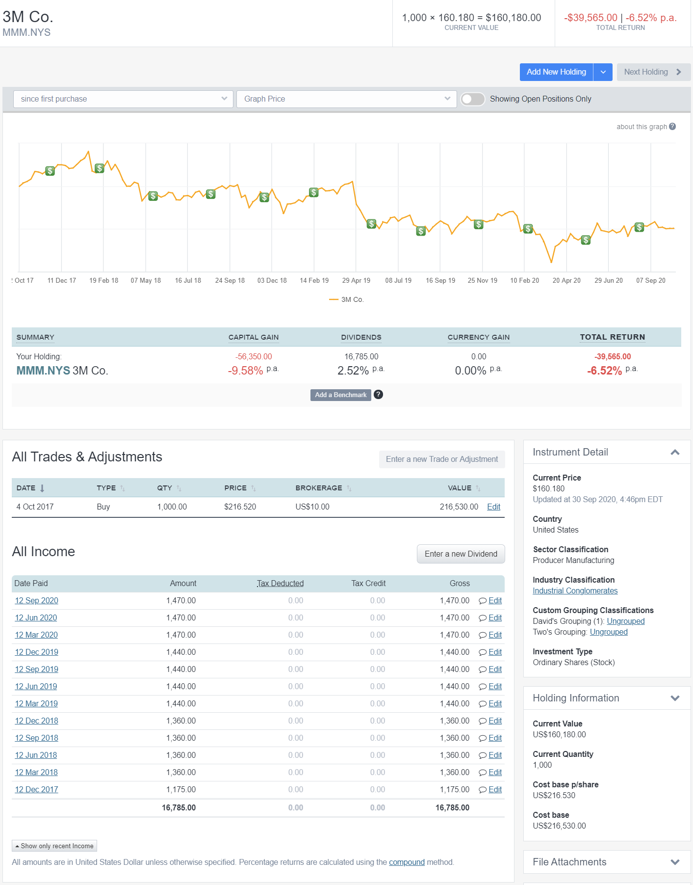Click comment icon for 12 Sep 2019 dividend
The width and height of the screenshot is (693, 885).
click(x=483, y=670)
